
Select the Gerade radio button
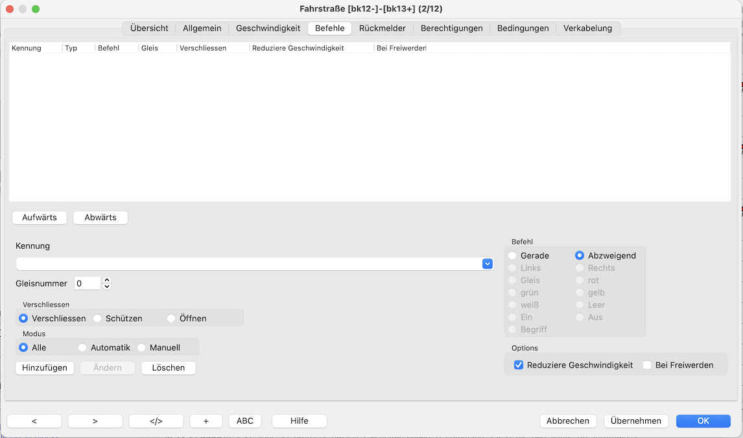point(513,256)
